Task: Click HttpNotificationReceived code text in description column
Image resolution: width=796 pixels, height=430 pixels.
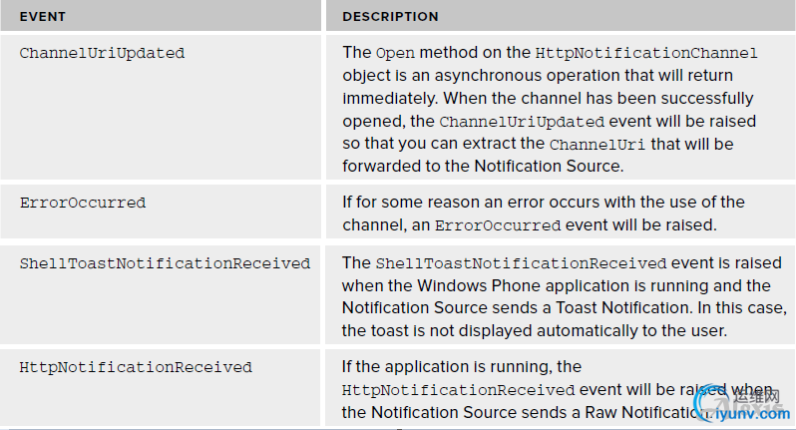Action: pyautogui.click(x=459, y=390)
